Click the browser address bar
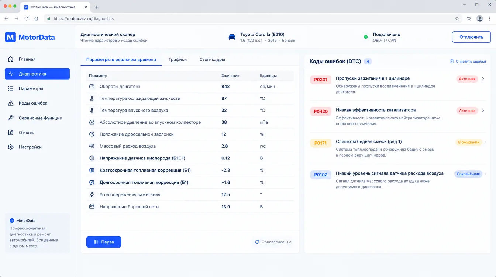 [x=253, y=18]
